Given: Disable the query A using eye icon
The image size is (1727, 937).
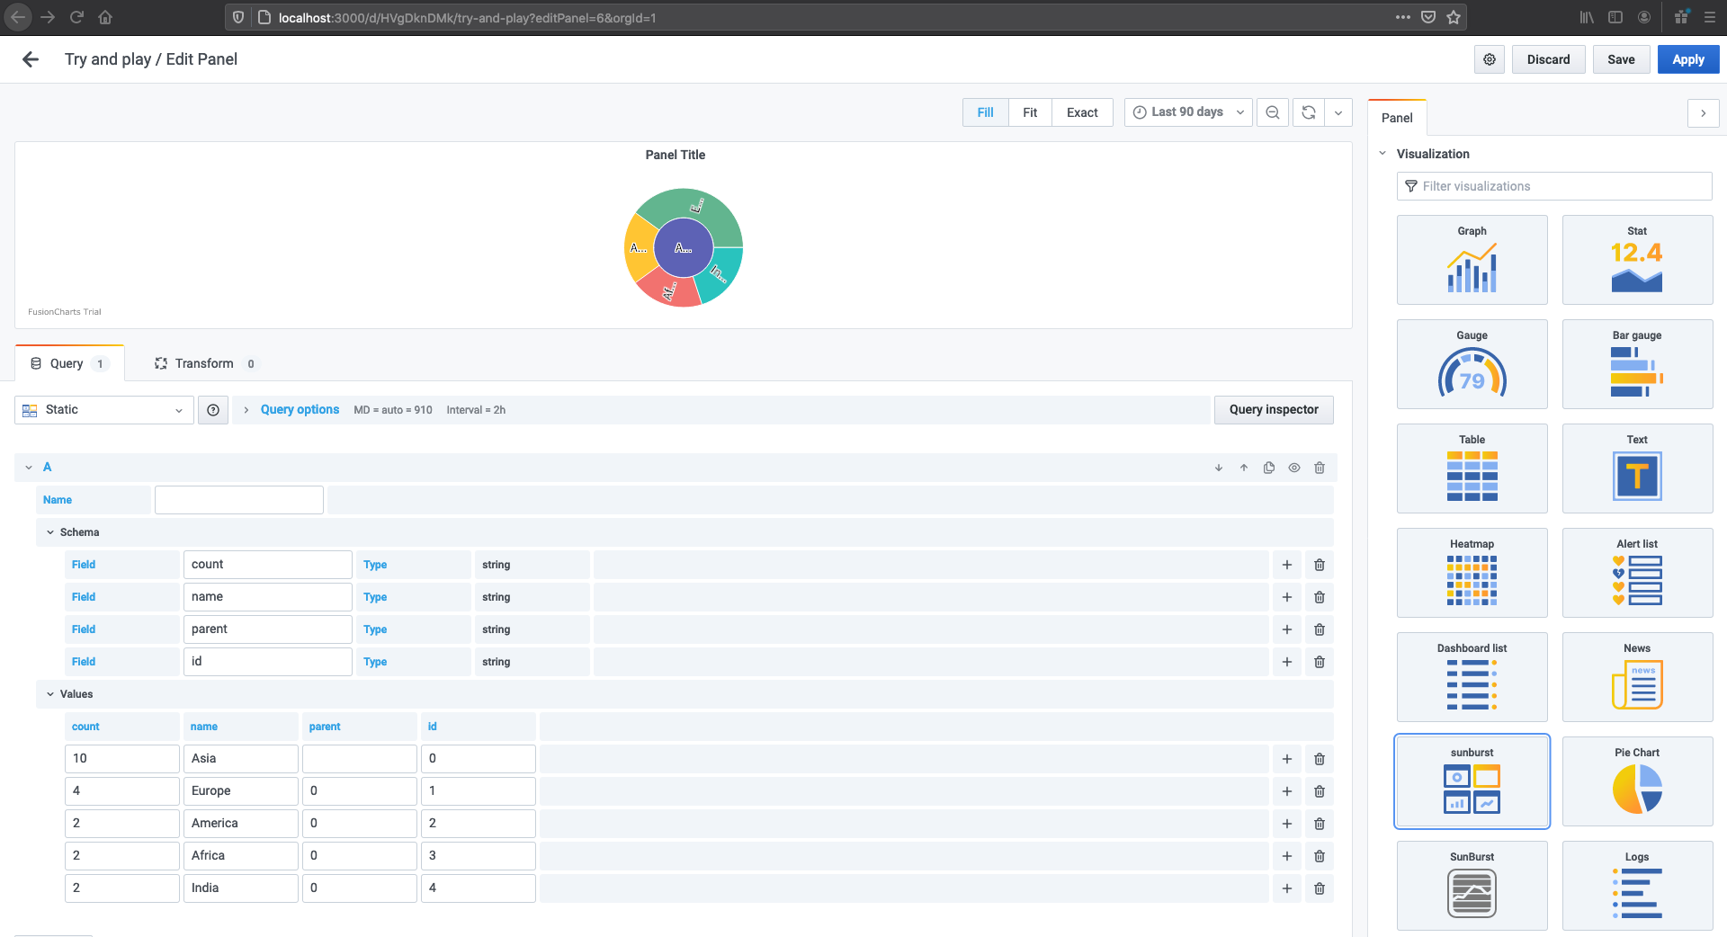Looking at the screenshot, I should pos(1293,468).
